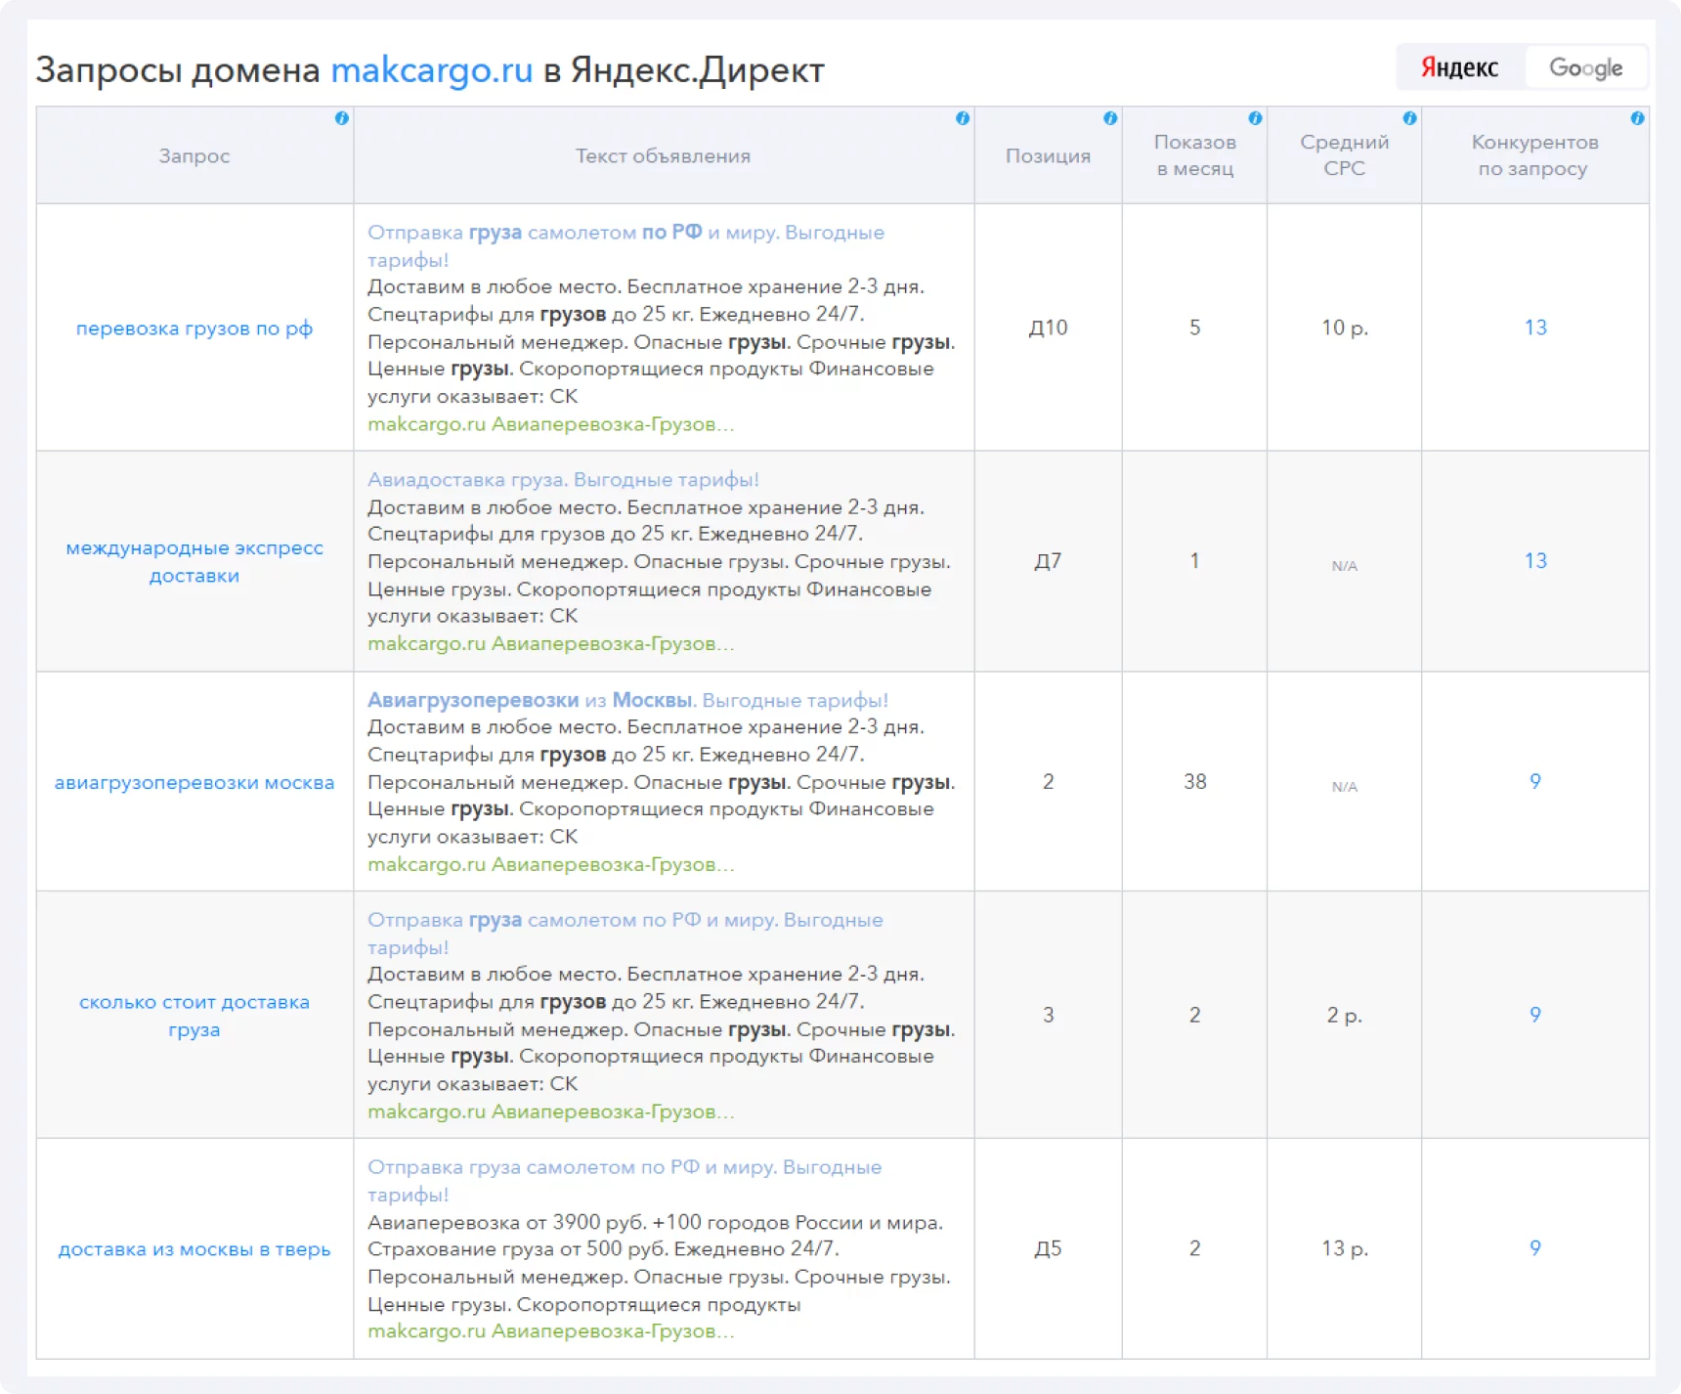Select impressions value 1 for 'международные экспресс доставки'
1681x1394 pixels.
click(x=1194, y=561)
